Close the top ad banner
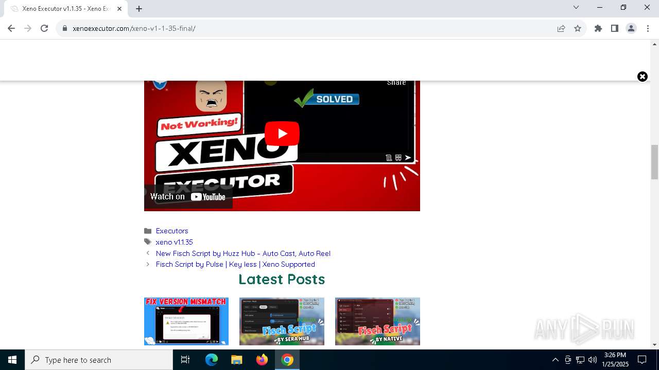 (643, 77)
